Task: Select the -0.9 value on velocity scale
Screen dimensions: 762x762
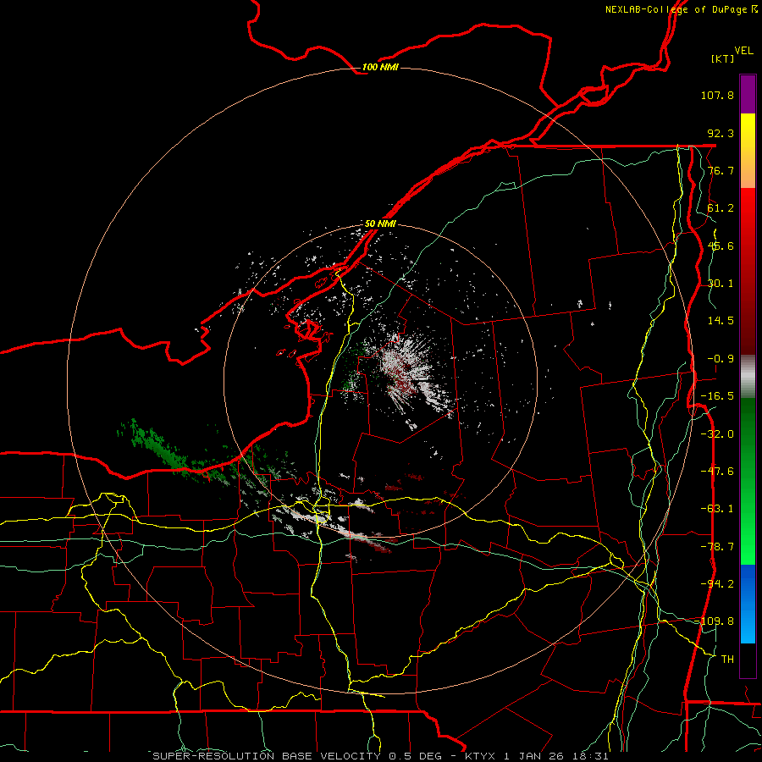Action: pos(721,359)
